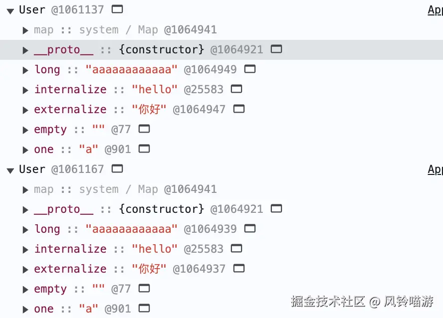Collapse the User @1061167 object
The width and height of the screenshot is (443, 318).
tap(10, 170)
